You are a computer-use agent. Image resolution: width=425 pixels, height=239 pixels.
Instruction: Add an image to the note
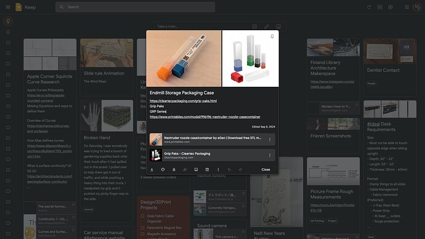pos(196,169)
